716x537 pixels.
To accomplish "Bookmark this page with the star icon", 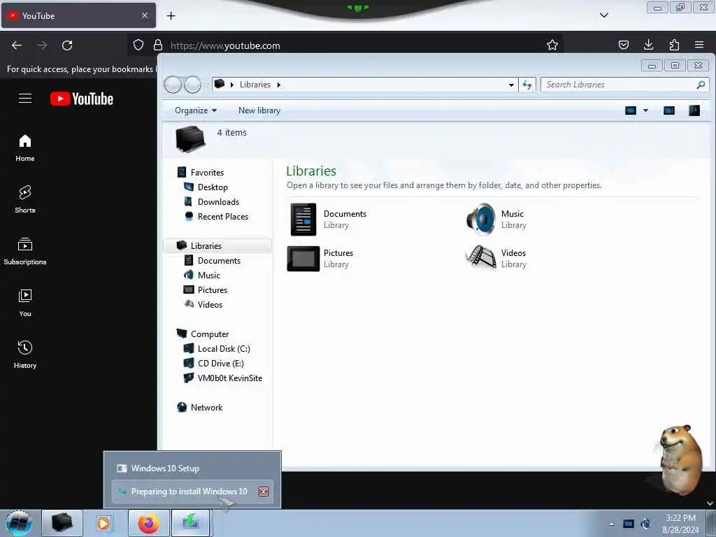I will (552, 45).
